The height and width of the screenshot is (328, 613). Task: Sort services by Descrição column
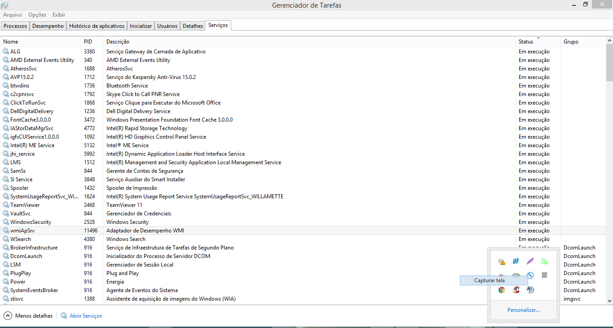pyautogui.click(x=310, y=42)
